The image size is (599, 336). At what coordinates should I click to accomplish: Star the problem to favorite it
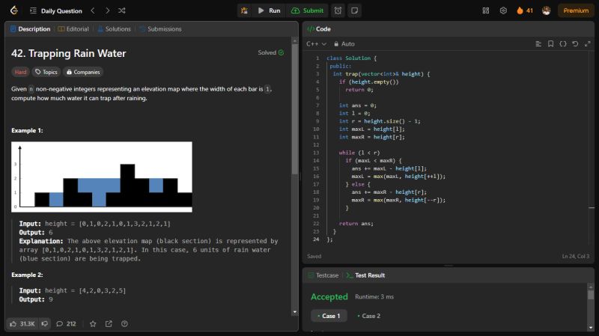(93, 324)
